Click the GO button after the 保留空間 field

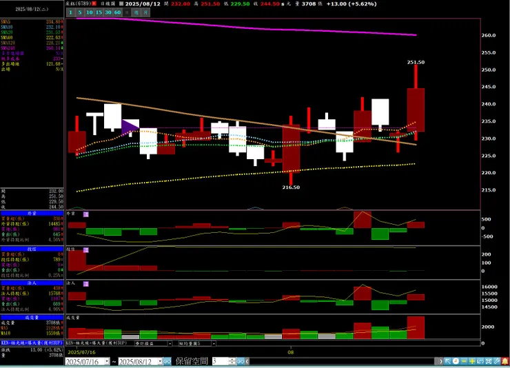coord(241,361)
